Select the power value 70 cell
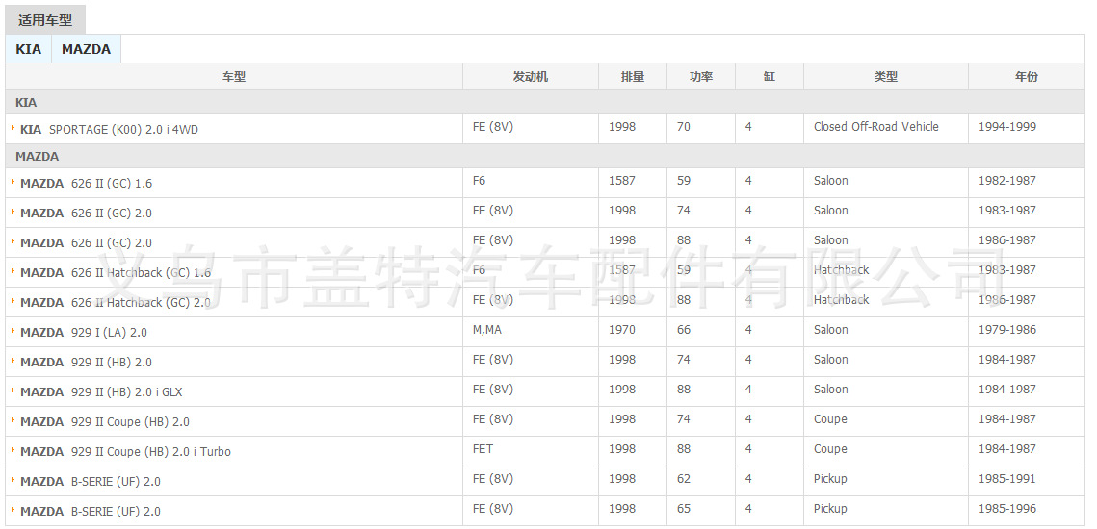Viewport: 1097px width, 529px height. point(701,129)
